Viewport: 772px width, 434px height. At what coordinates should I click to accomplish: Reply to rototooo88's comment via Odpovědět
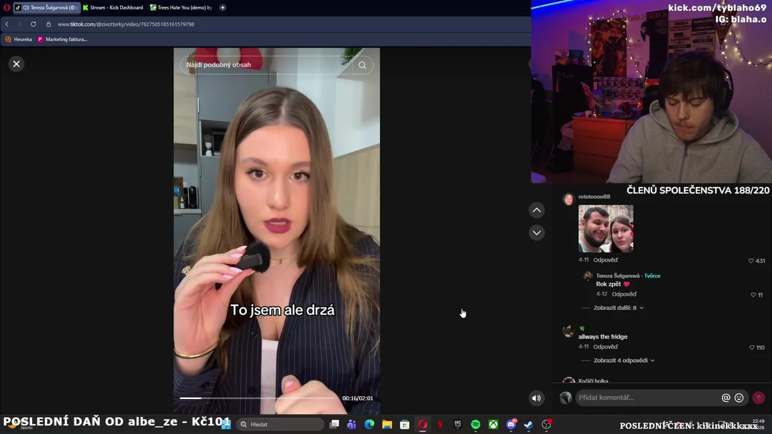[x=606, y=260]
